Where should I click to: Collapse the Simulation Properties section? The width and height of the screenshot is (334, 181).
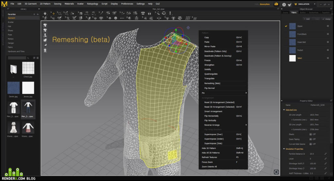coord(284,149)
